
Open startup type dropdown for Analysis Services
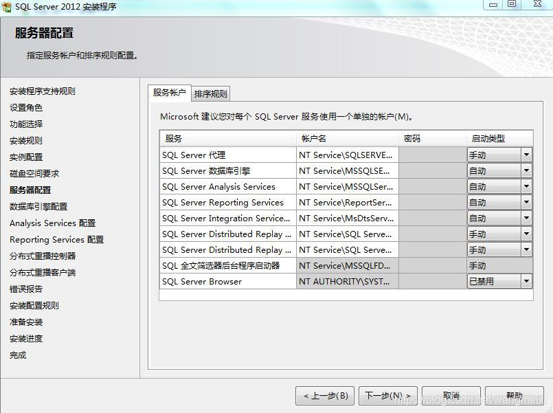526,187
